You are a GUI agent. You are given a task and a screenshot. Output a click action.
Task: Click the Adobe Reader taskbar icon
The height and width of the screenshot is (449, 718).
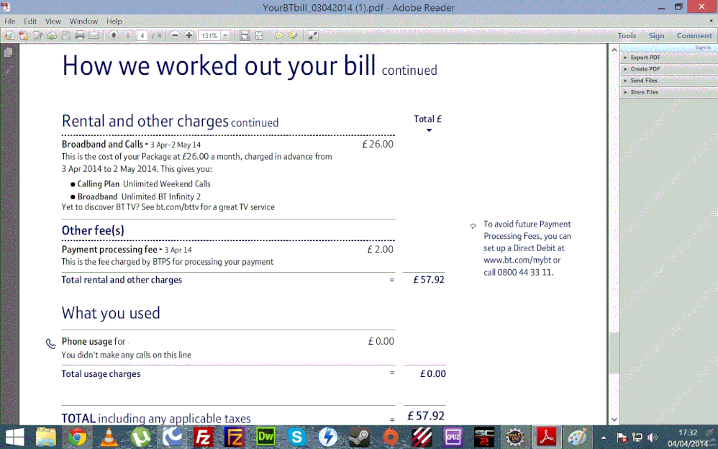pyautogui.click(x=547, y=437)
